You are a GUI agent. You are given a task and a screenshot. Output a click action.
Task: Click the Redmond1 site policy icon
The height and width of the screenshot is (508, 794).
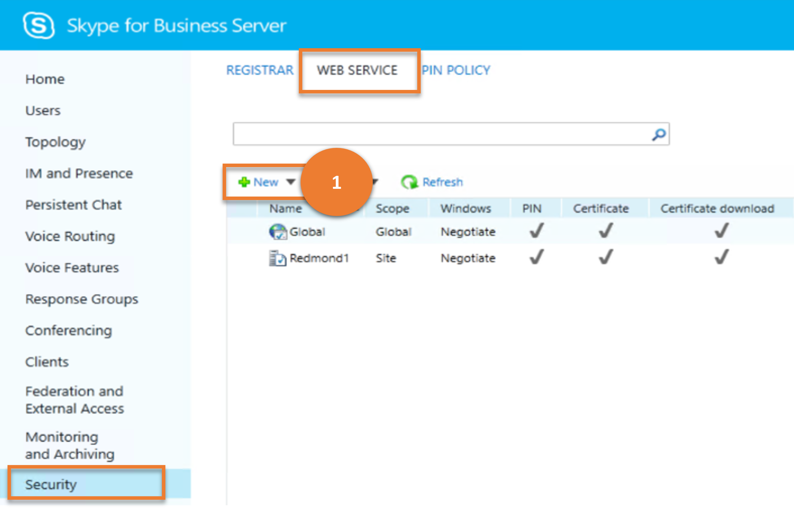tap(278, 258)
